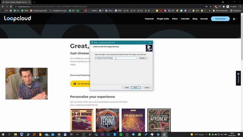Click the Incognito profile indicator
243x137 pixels.
pyautogui.click(x=232, y=6)
